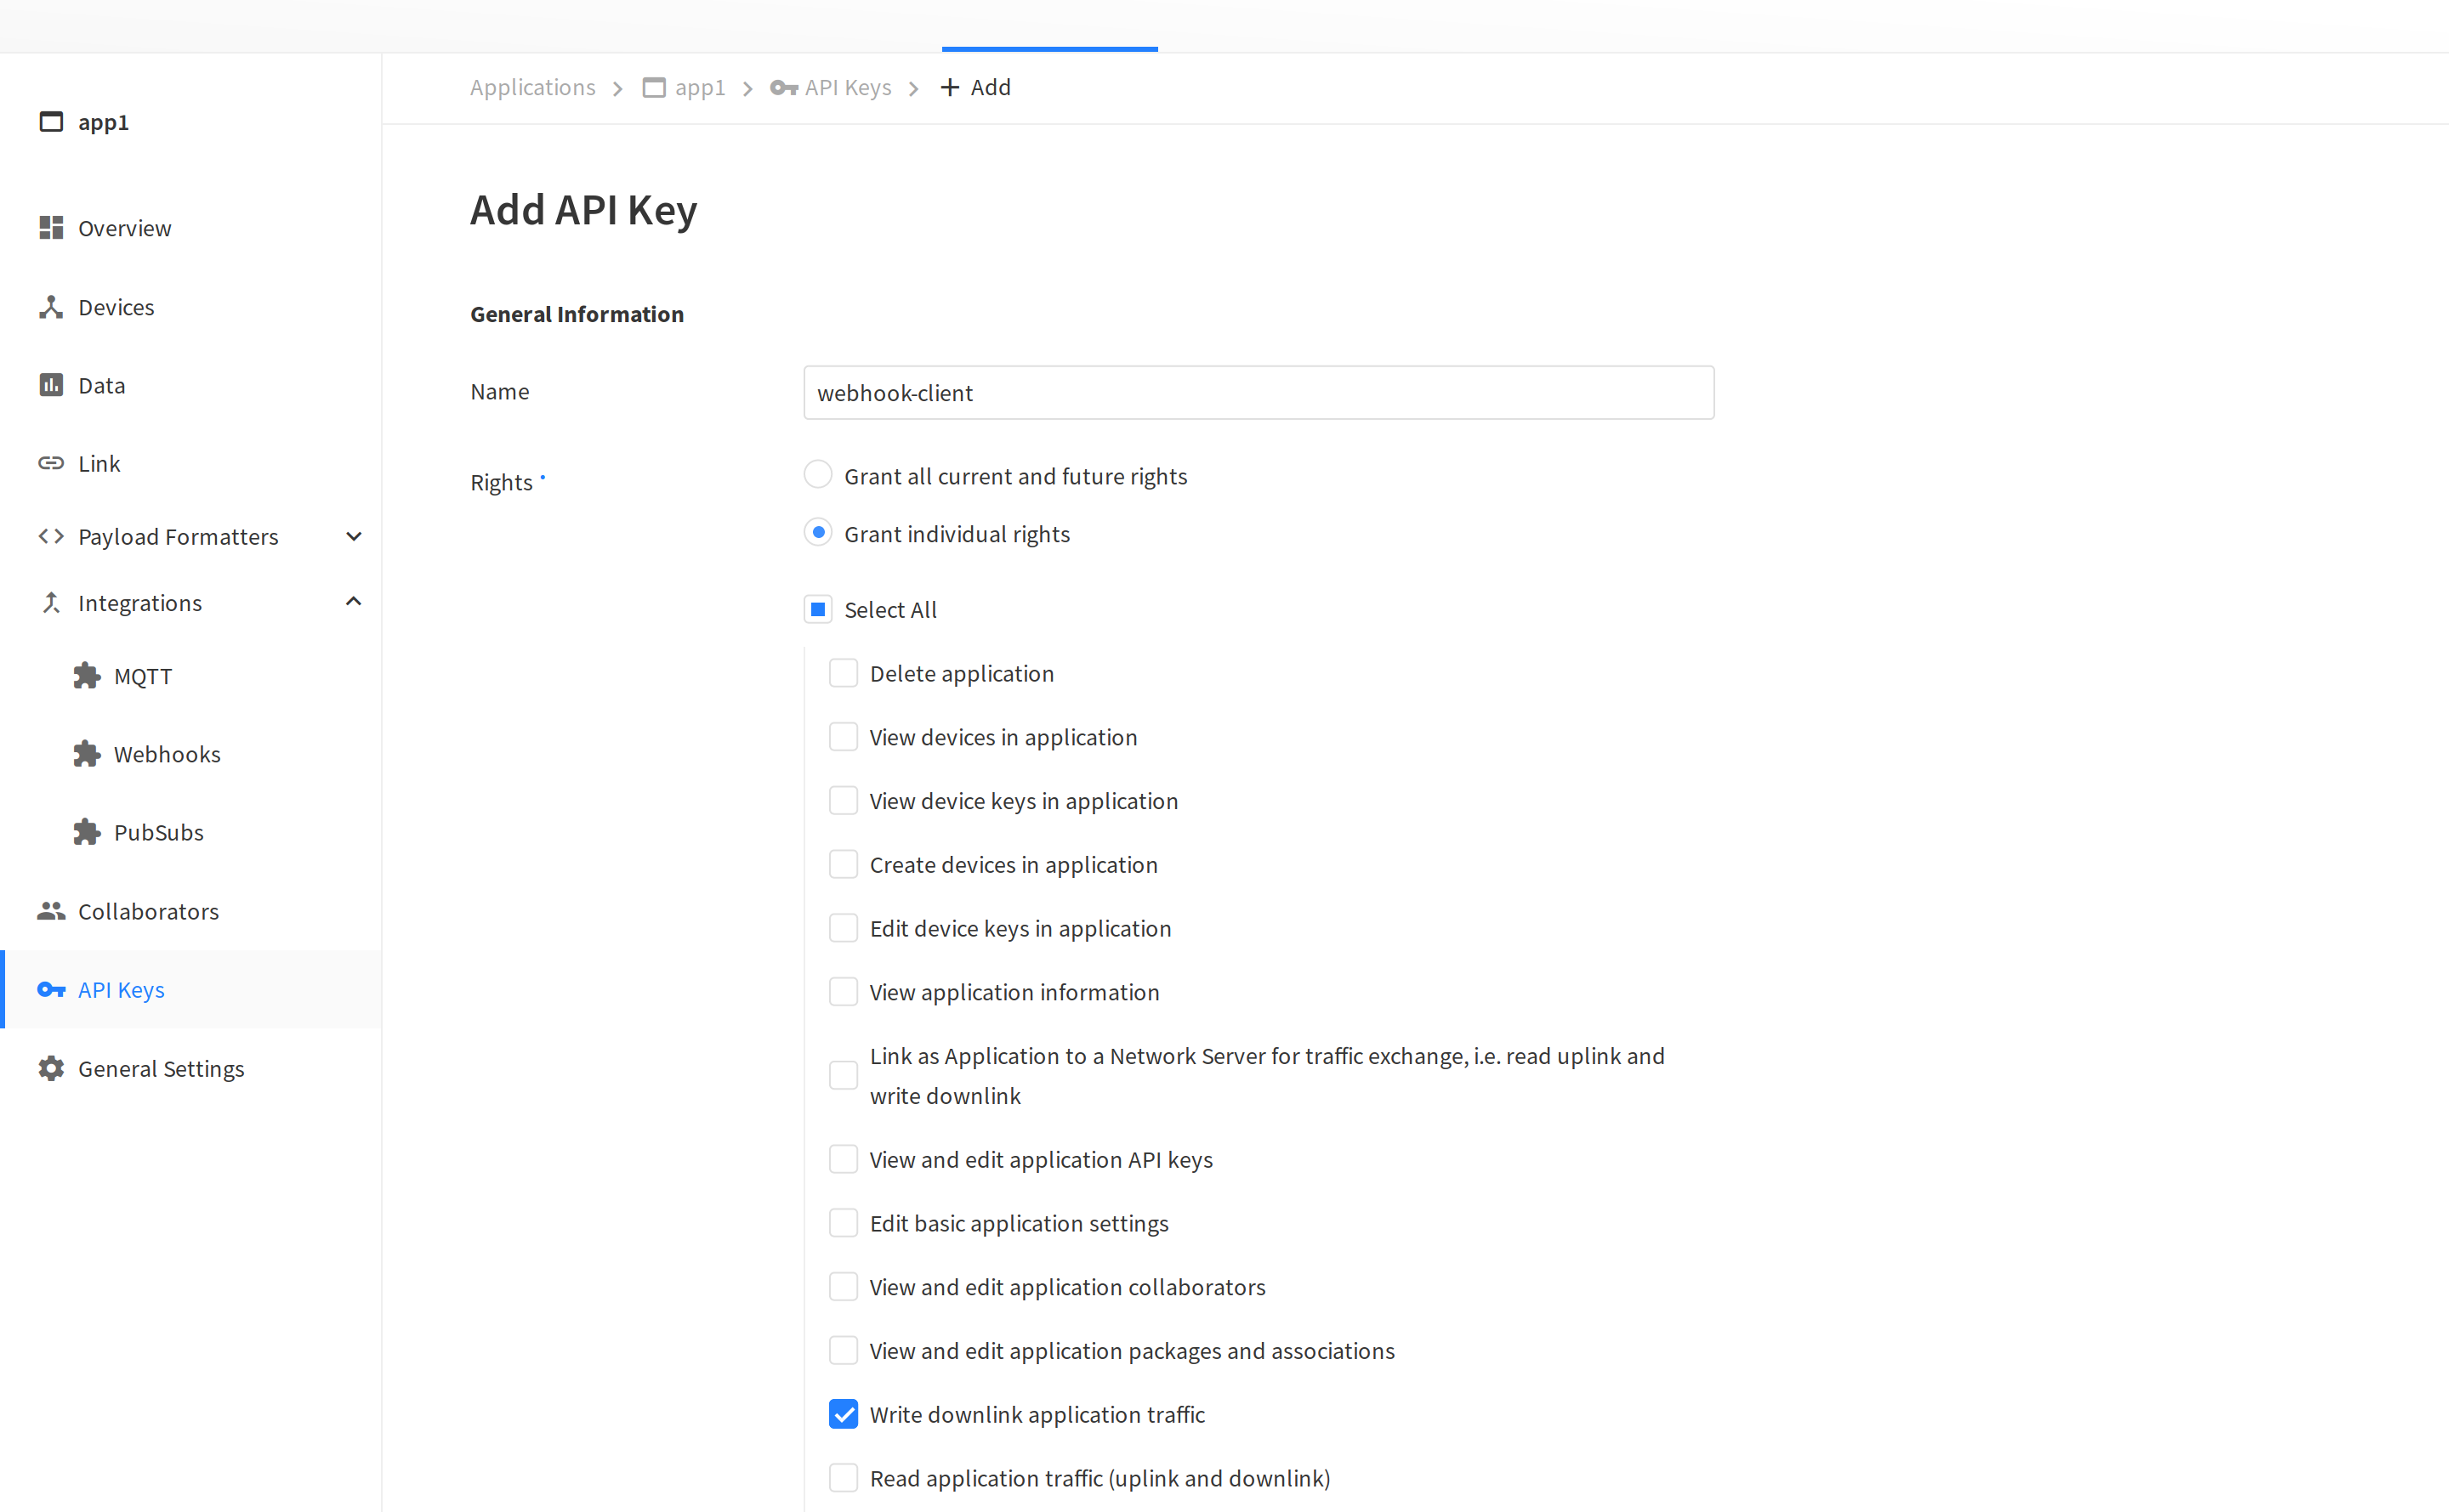This screenshot has width=2449, height=1512.
Task: Click the Devices icon in sidebar
Action: point(51,307)
